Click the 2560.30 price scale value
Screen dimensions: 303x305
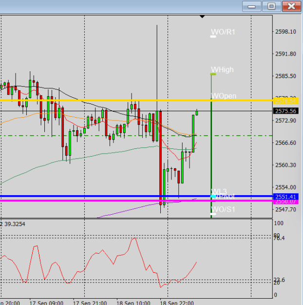286,165
